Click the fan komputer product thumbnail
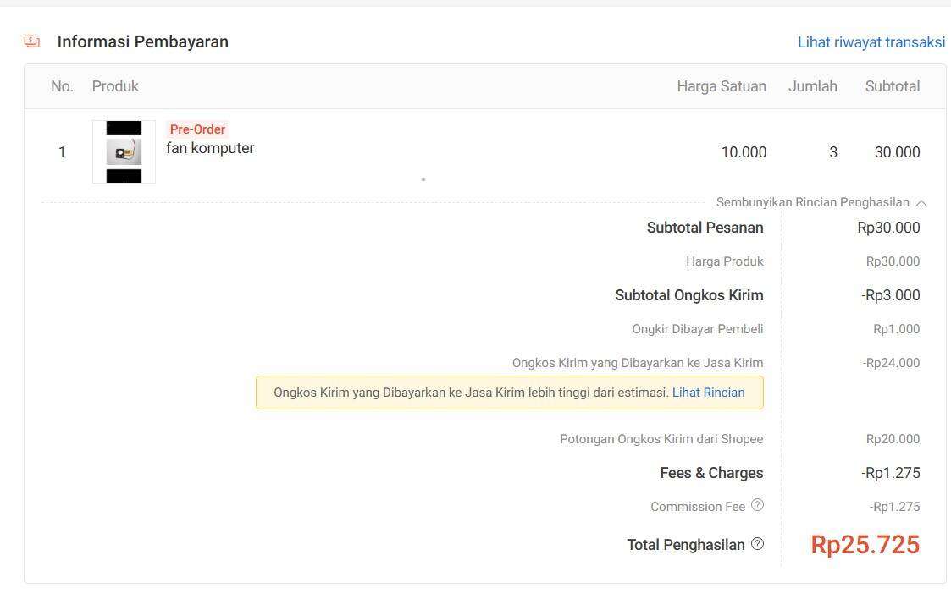This screenshot has height=599, width=951. [124, 151]
